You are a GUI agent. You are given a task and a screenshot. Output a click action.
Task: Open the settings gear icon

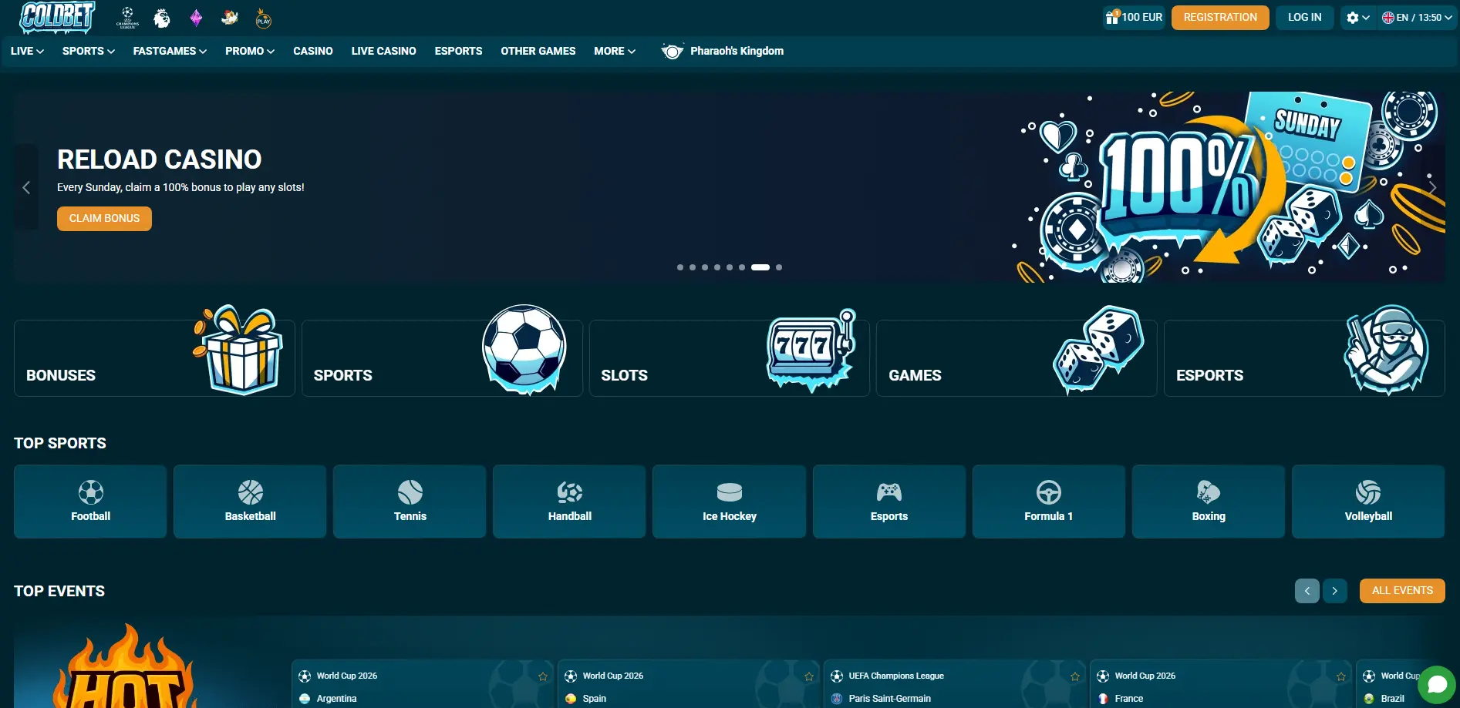tap(1353, 18)
